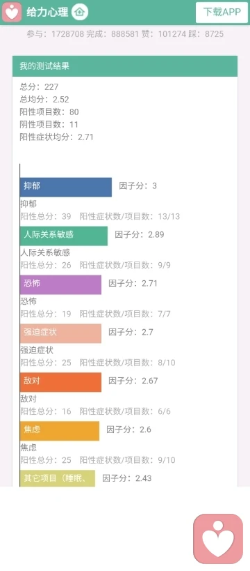Select the 总分：227 text
250x571 pixels.
click(39, 86)
